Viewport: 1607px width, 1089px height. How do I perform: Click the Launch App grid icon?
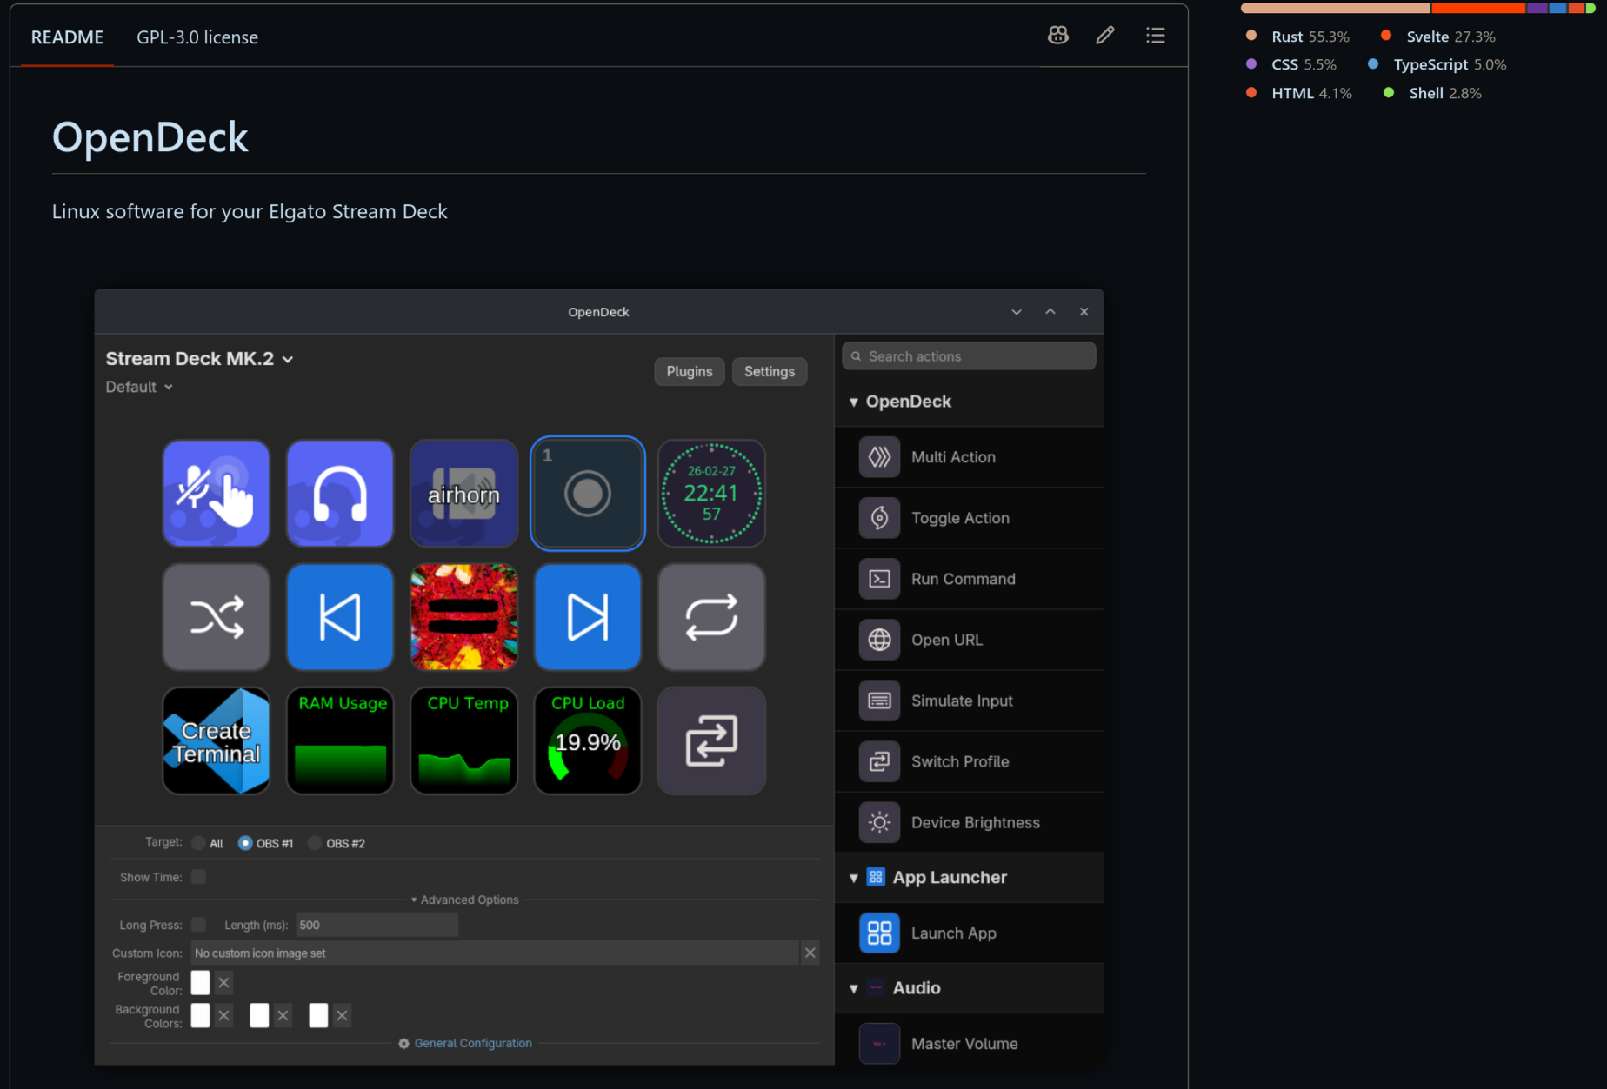pos(879,933)
